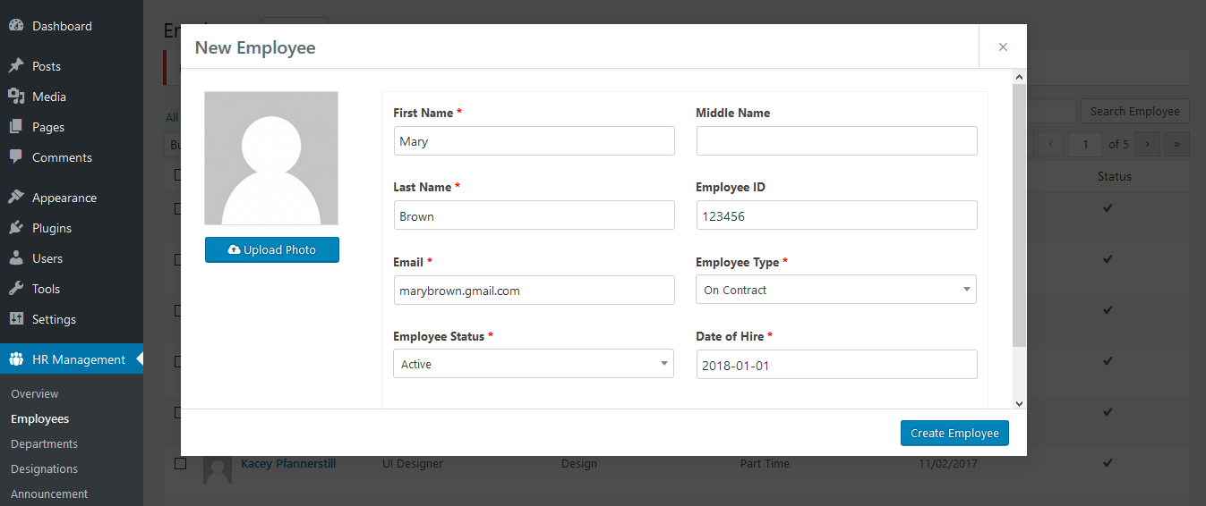Tick the checkbox beside Kacey Pfannerstill

point(180,464)
